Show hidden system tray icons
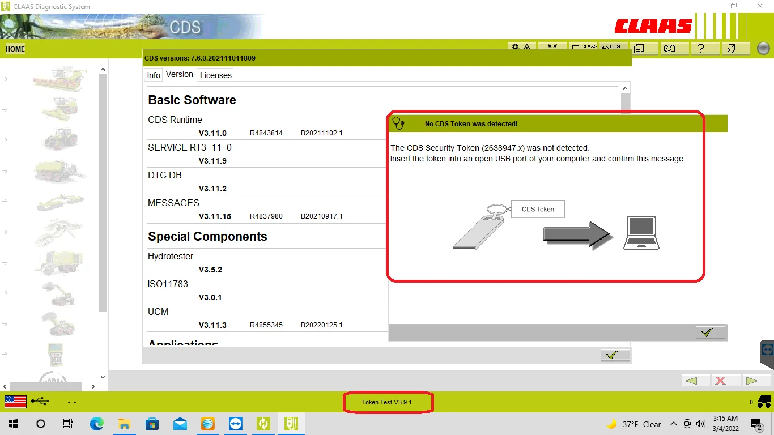This screenshot has height=435, width=774. click(x=674, y=424)
